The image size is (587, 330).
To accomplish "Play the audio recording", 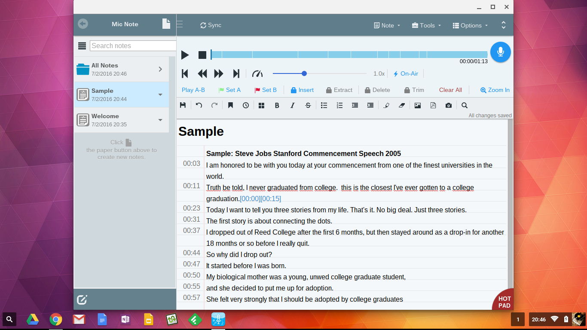I will [185, 55].
